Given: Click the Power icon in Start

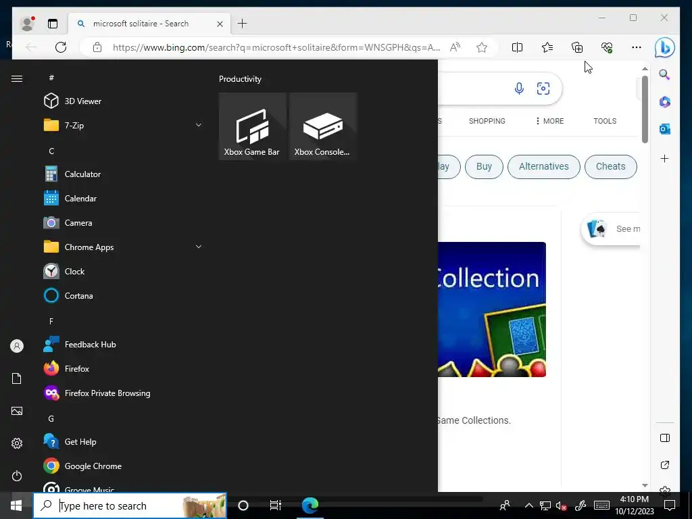Looking at the screenshot, I should coord(17,476).
